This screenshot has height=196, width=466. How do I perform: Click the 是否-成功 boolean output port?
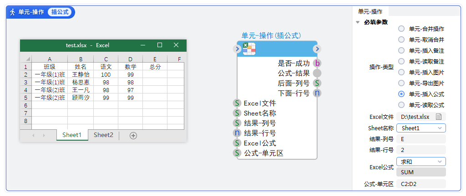[x=317, y=63]
